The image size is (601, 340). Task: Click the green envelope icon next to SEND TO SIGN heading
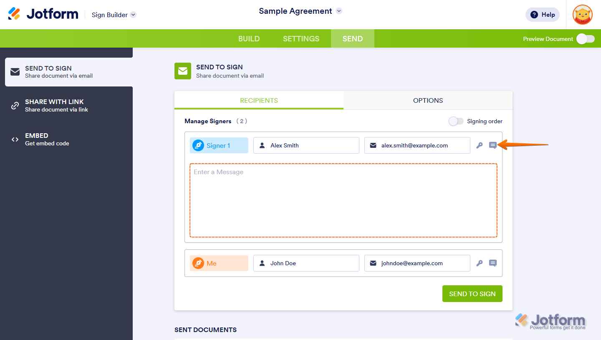182,71
